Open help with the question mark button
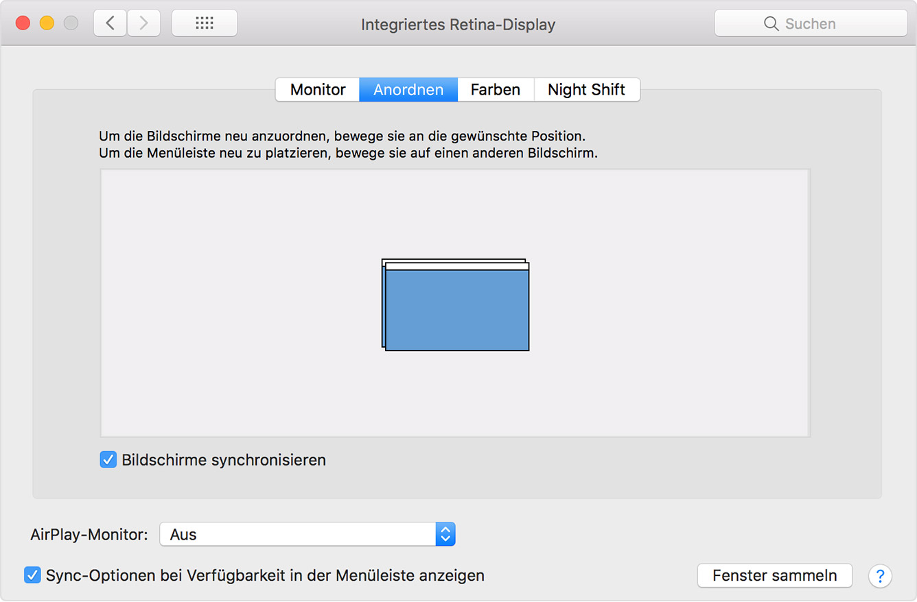Viewport: 917px width, 602px height. 880,576
